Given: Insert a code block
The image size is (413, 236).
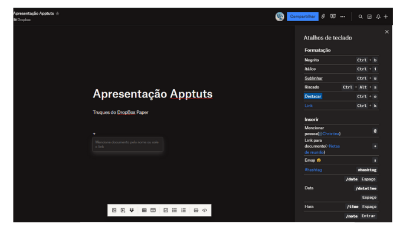Looking at the screenshot, I should click(x=205, y=210).
